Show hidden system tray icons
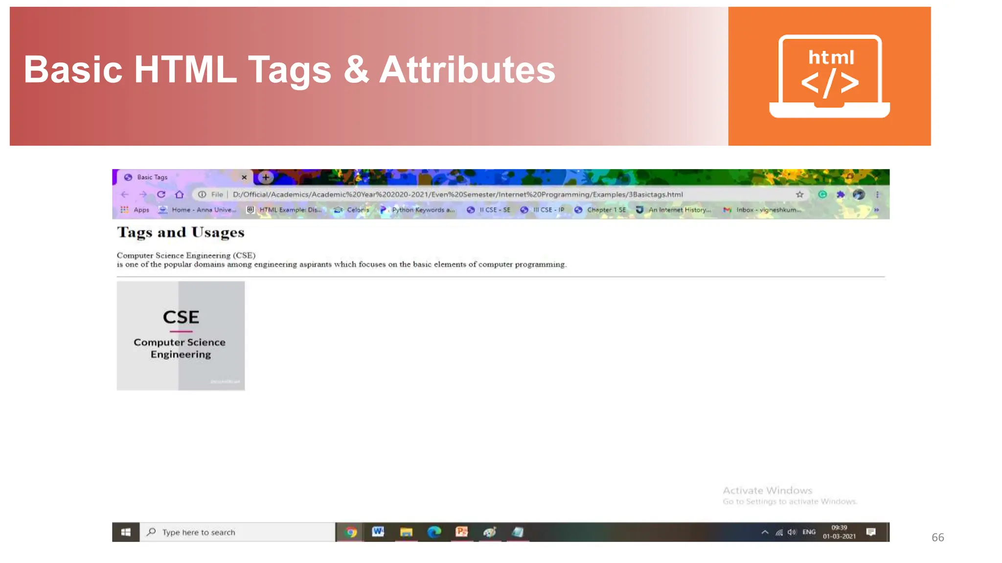 [765, 532]
